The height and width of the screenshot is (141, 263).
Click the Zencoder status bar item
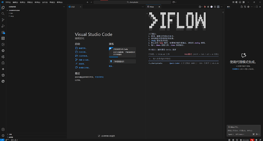pyautogui.click(x=245, y=140)
